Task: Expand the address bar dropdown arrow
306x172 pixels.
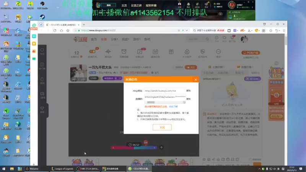Action: pos(187,31)
